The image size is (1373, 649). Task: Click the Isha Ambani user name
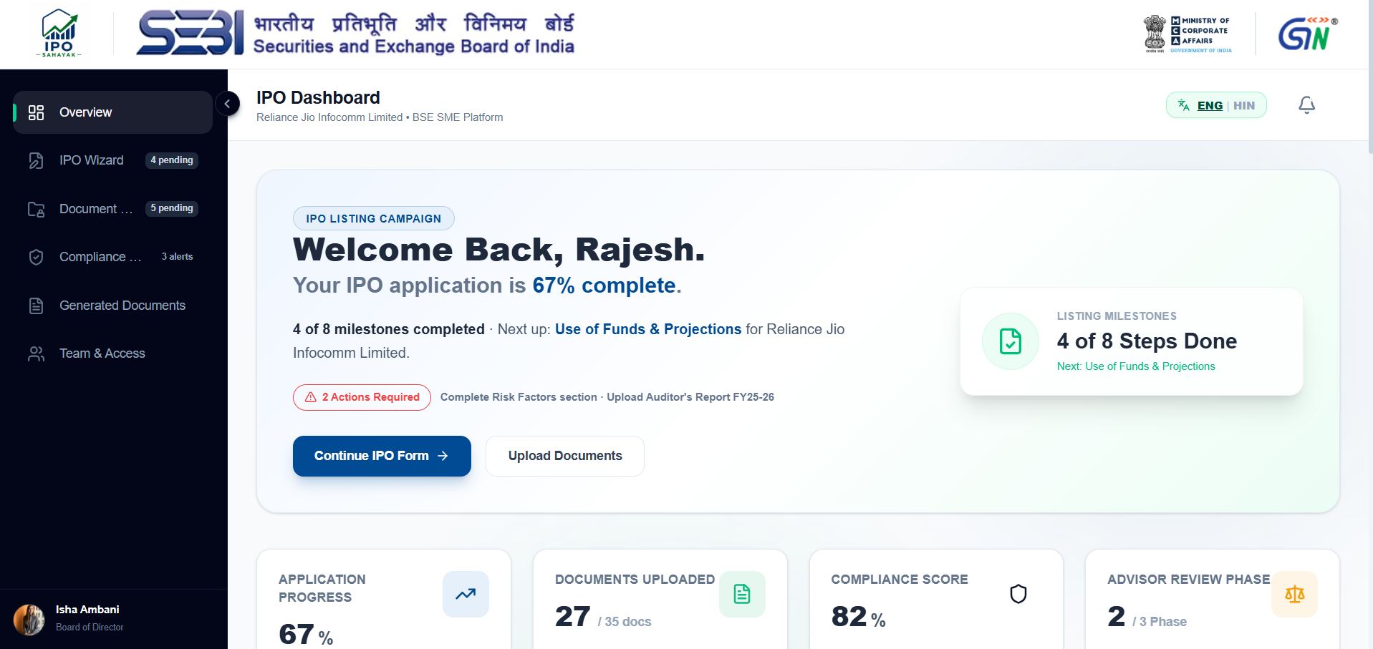point(87,610)
